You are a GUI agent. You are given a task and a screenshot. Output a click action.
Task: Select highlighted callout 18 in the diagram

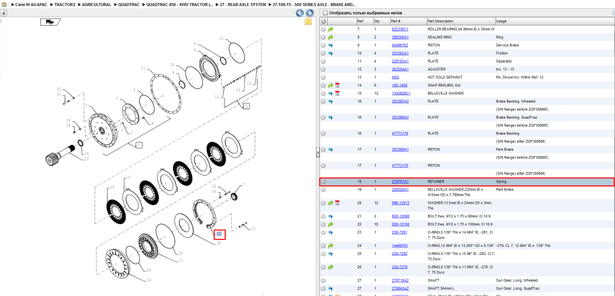coord(220,234)
